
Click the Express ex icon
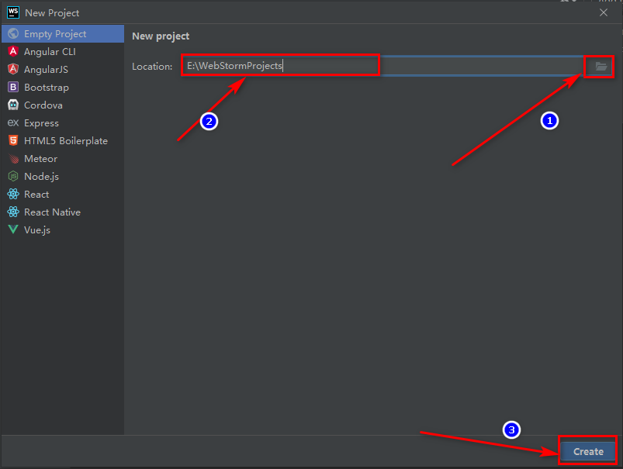click(13, 122)
